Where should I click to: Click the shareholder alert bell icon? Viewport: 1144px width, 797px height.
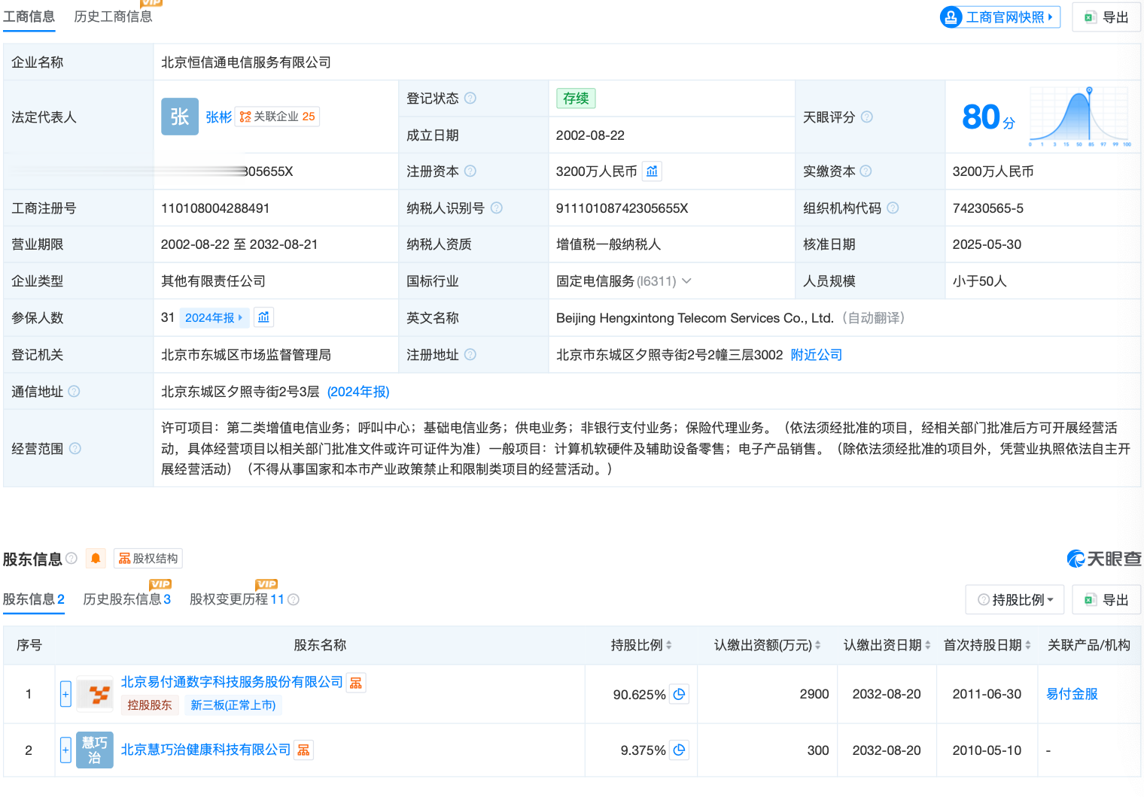point(96,558)
